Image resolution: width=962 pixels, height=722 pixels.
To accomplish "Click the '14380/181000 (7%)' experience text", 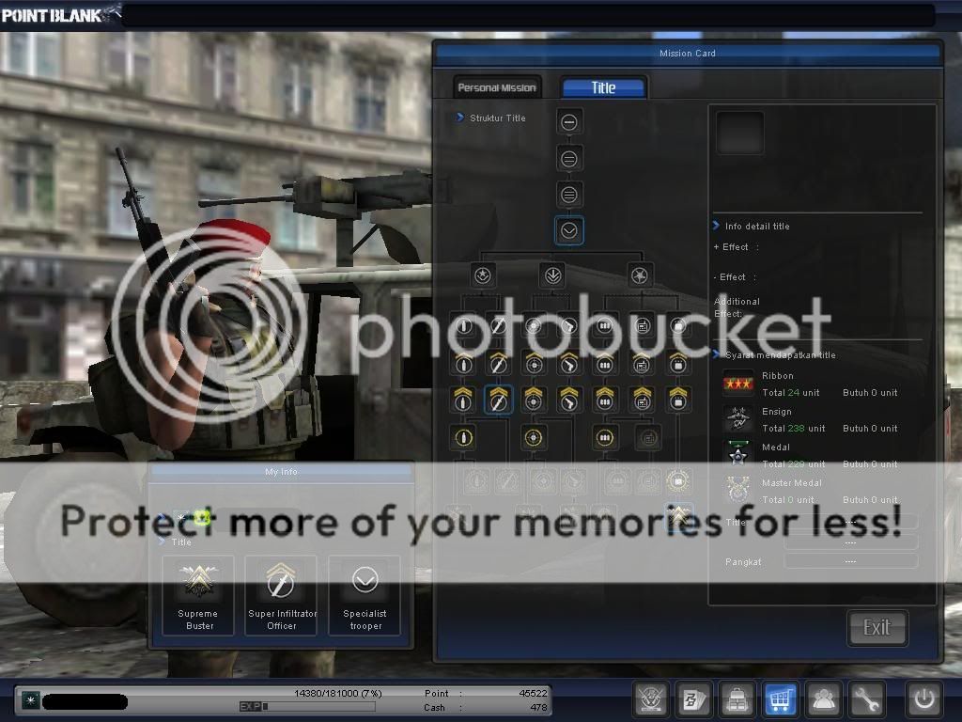I will click(x=338, y=693).
